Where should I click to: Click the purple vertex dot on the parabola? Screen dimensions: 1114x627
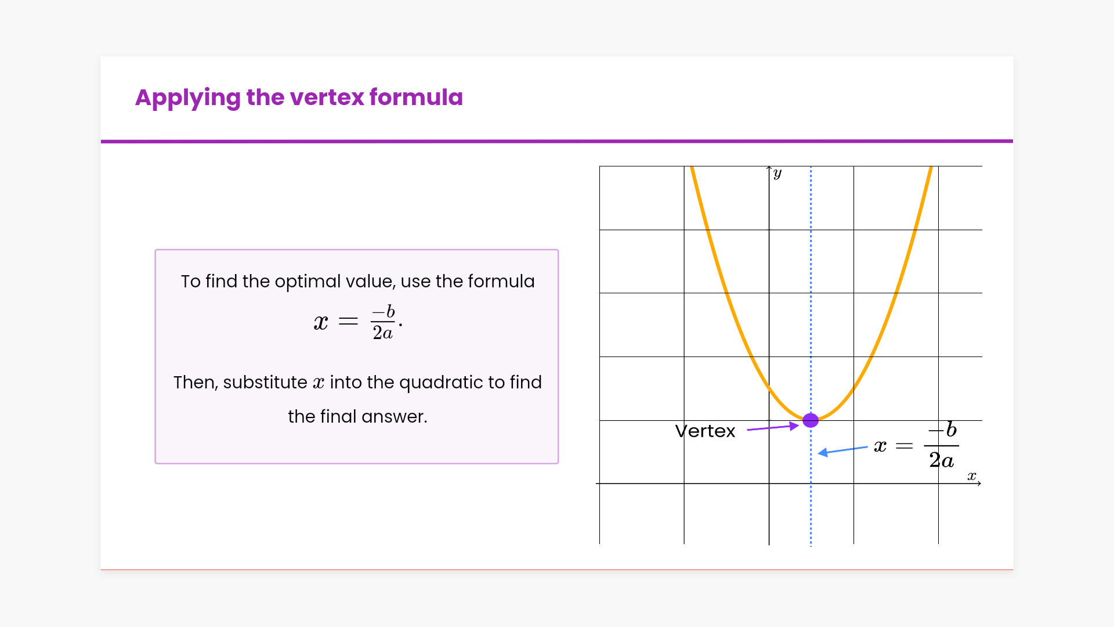coord(811,420)
